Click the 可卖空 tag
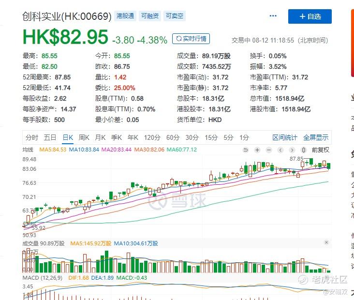This screenshot has width=354, height=300. (175, 16)
